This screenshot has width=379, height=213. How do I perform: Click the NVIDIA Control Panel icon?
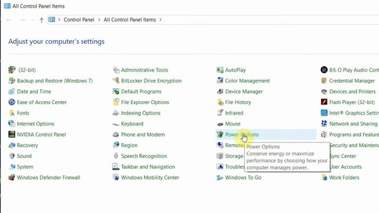12,134
